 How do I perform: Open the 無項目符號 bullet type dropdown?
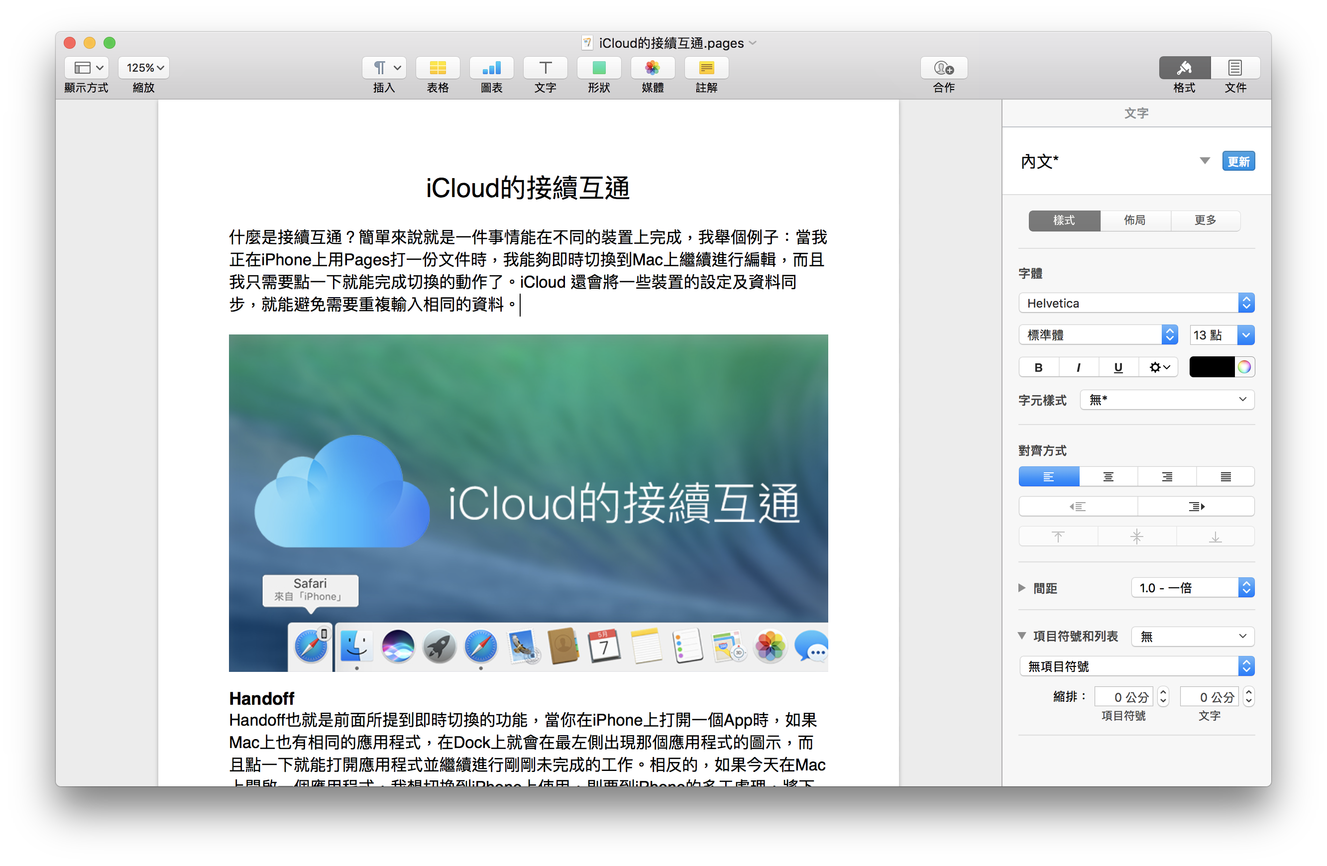click(1136, 666)
